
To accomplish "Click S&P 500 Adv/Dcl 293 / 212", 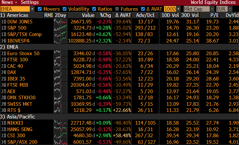I will pos(145,28).
